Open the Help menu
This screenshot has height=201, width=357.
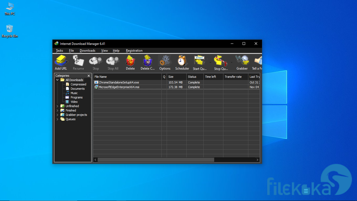pos(116,51)
